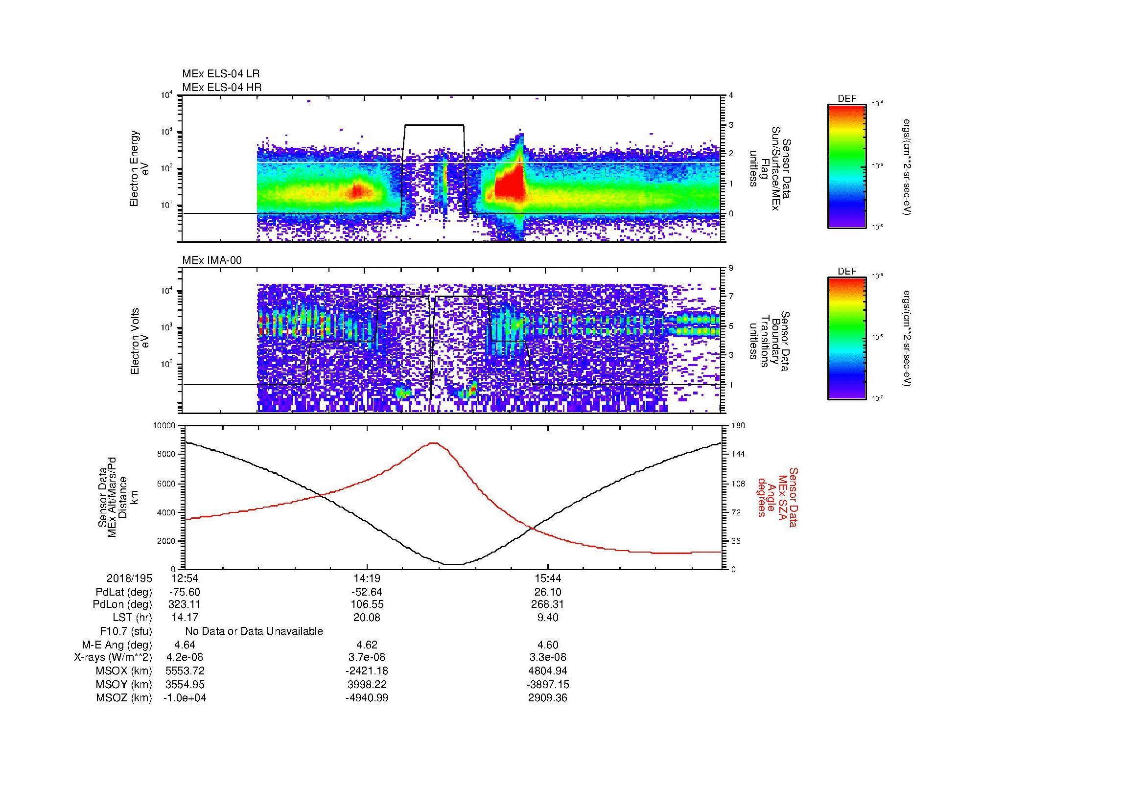Click the '14:19' time tick label
1145x809 pixels.
(367, 578)
